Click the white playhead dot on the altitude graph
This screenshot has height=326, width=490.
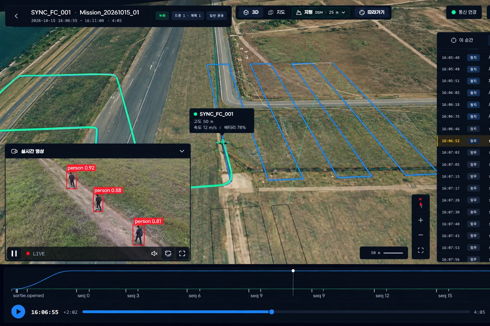[293, 271]
